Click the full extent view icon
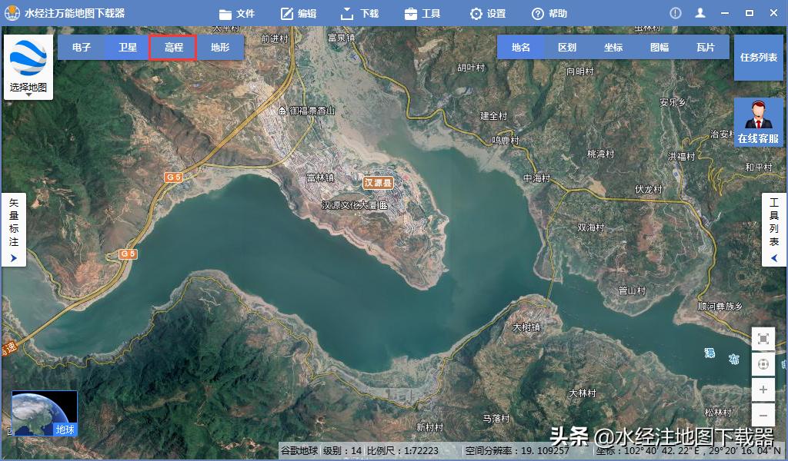Screen dimensions: 788x461 [763, 339]
